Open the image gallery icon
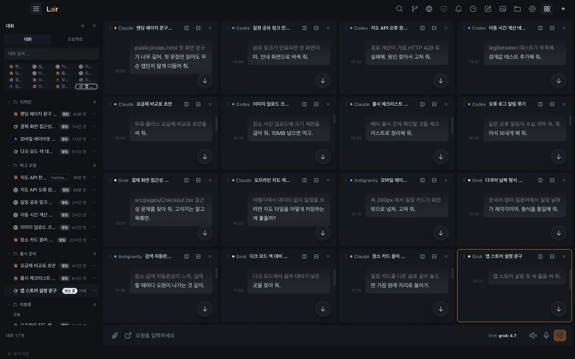The width and height of the screenshot is (575, 359). pos(503,9)
